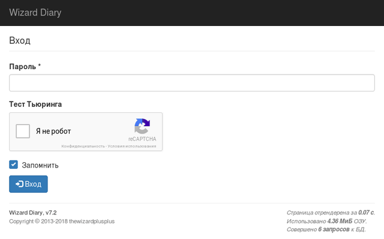Screen dimensions: 384x239
Task: Click the 'Использовано 4.36 МиБ ОЗУ' text
Action: coord(326,221)
